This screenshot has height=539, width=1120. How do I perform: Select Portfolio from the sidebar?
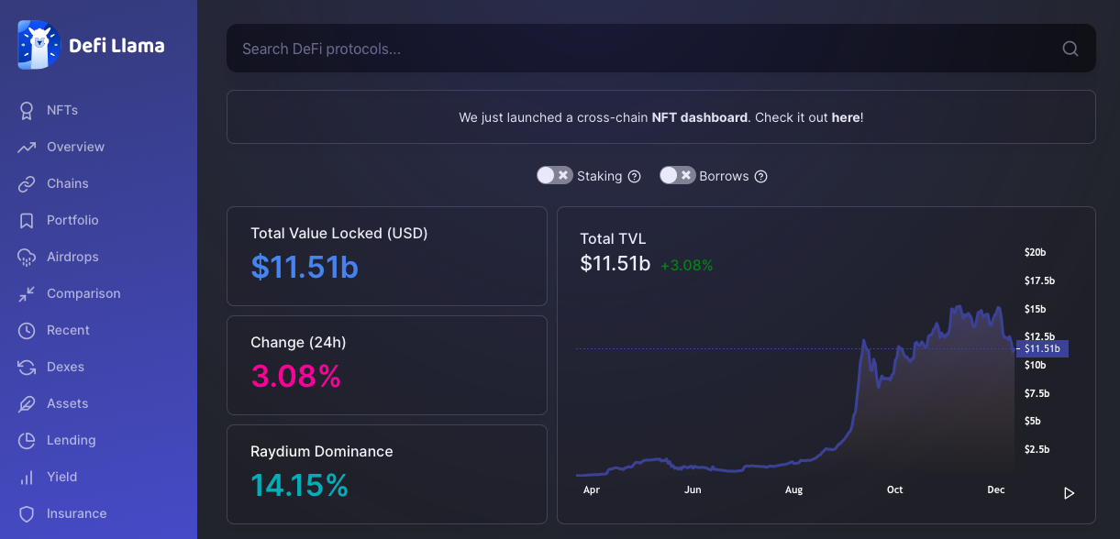pyautogui.click(x=72, y=220)
